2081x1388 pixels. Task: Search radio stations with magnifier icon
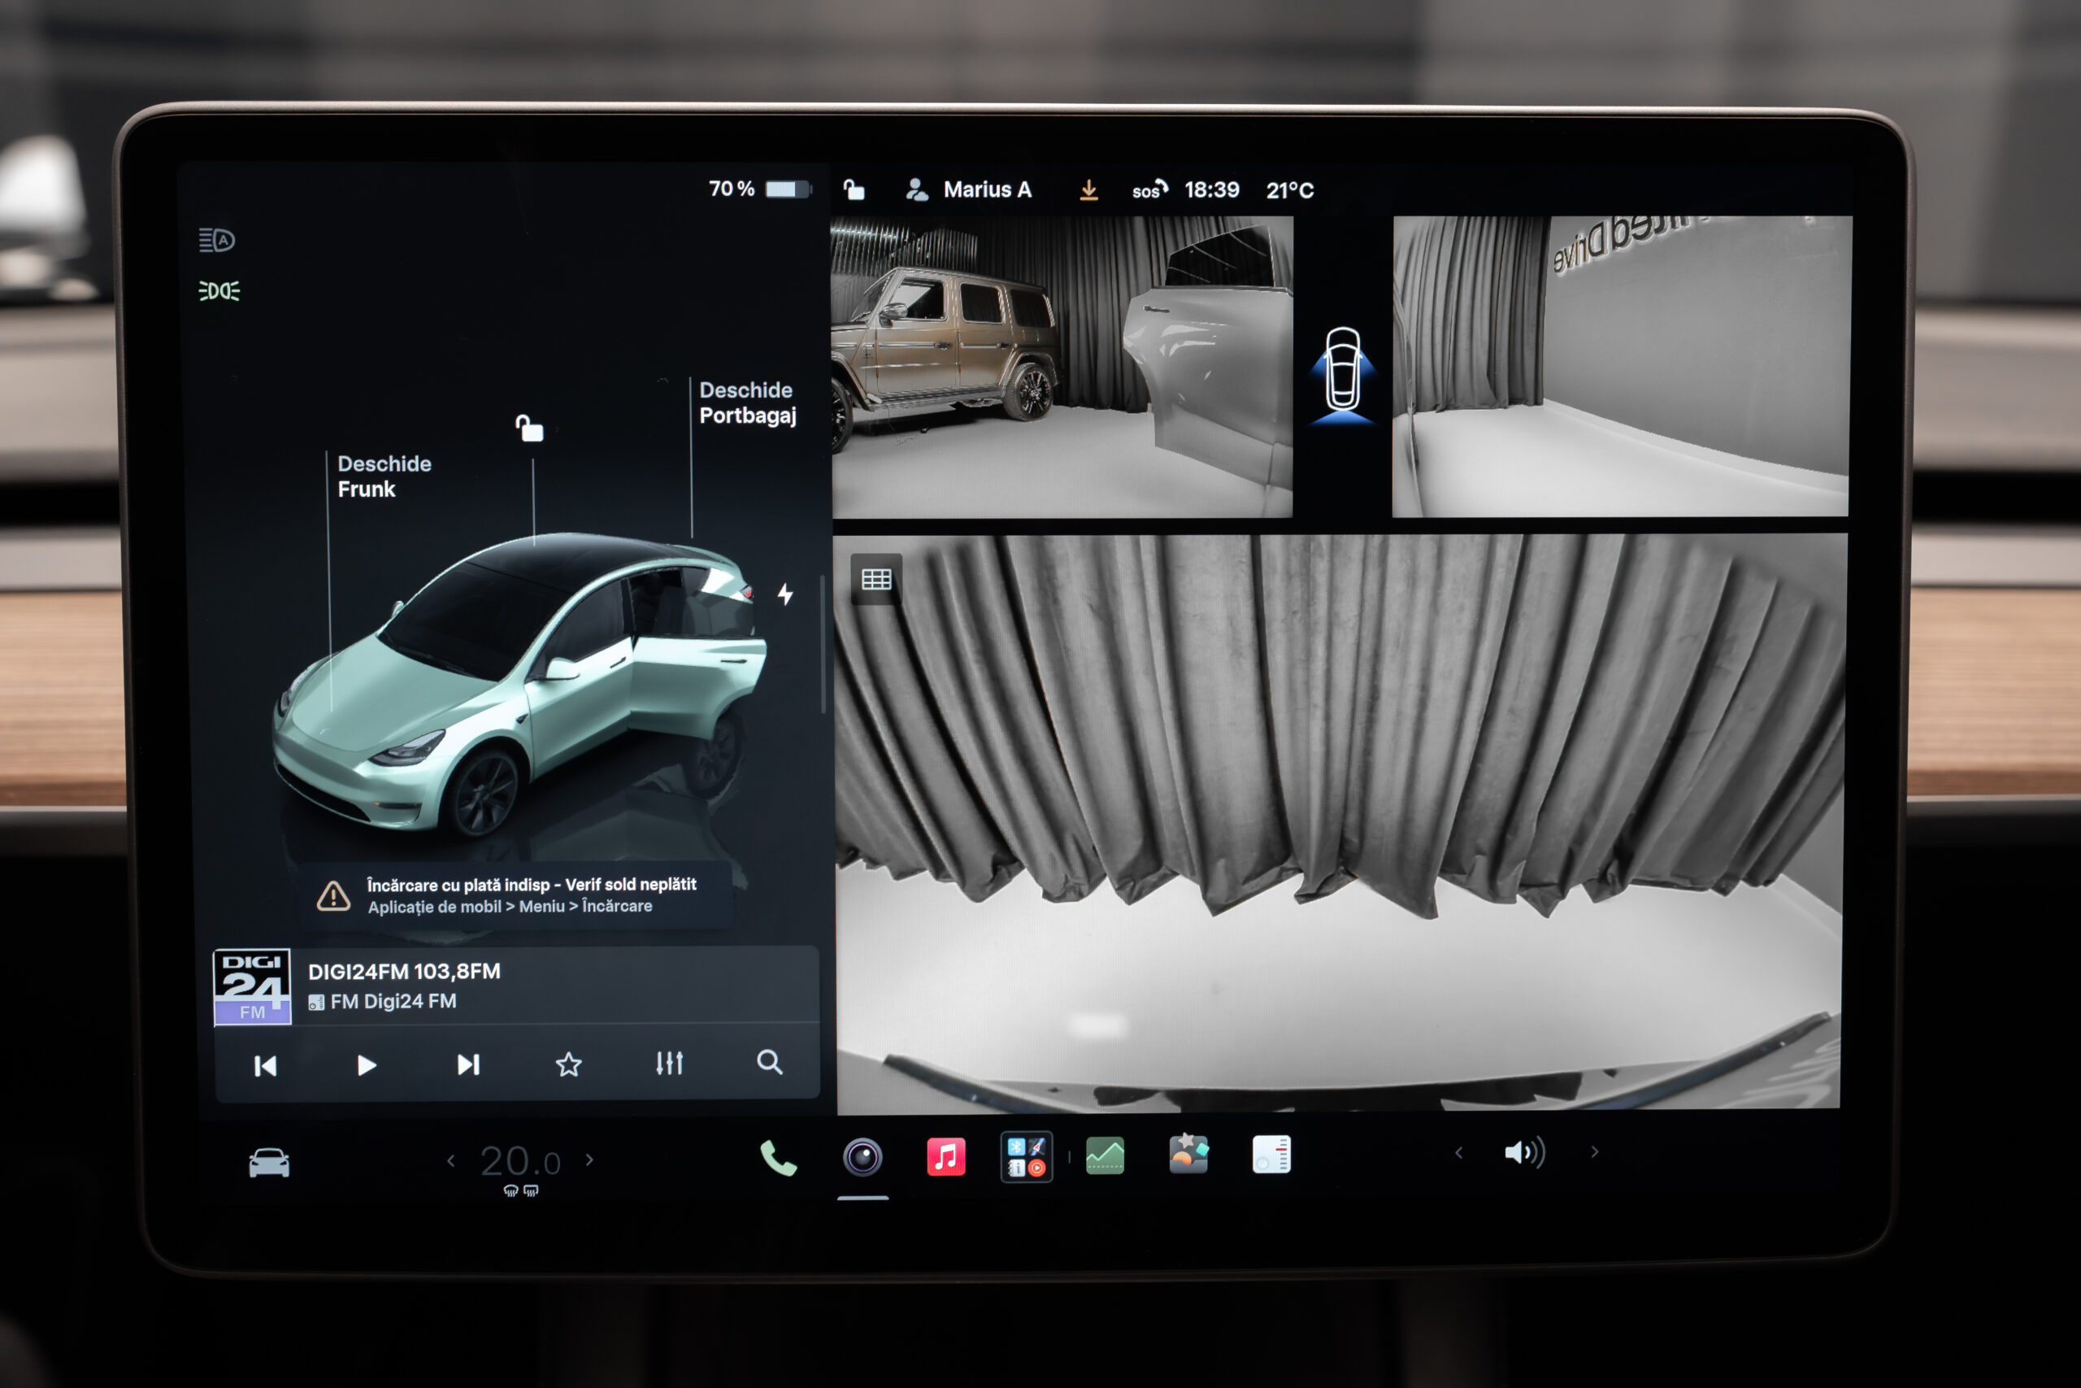click(770, 1062)
